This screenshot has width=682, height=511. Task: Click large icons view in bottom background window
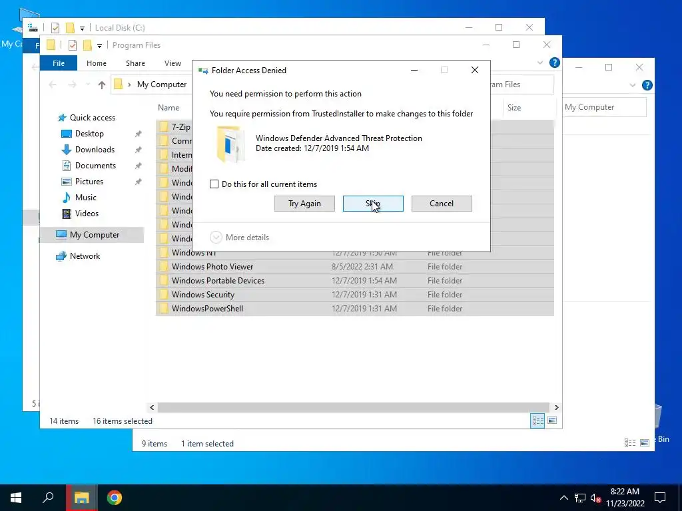[645, 442]
